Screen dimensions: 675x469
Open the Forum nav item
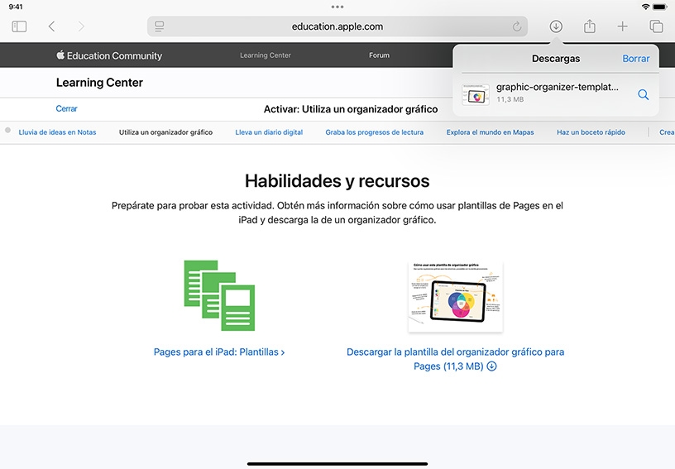click(379, 55)
